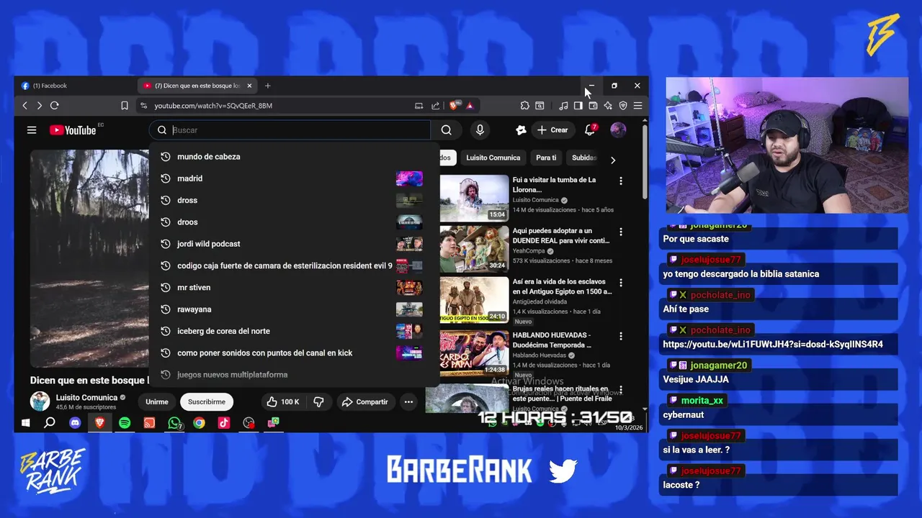Open the Brave VPN shield icon

coord(623,106)
